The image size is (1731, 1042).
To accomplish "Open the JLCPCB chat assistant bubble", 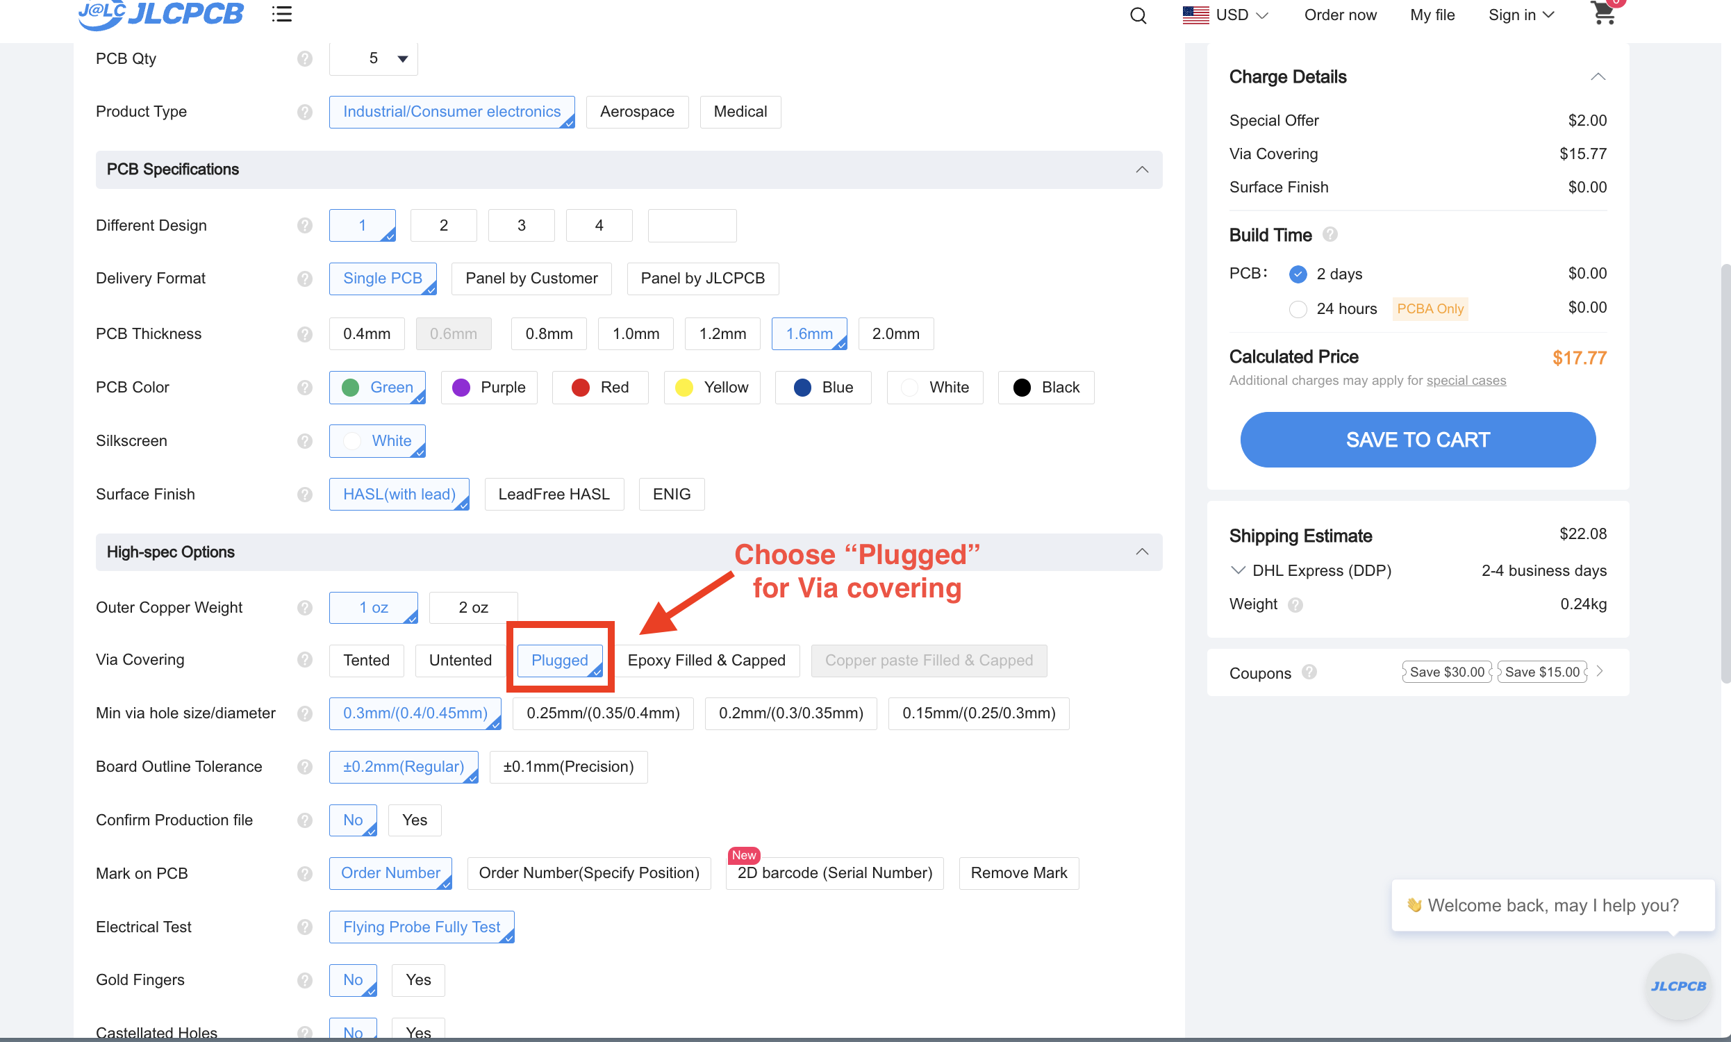I will coord(1678,986).
